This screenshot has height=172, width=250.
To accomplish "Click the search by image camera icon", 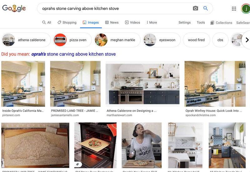I will pos(195,8).
